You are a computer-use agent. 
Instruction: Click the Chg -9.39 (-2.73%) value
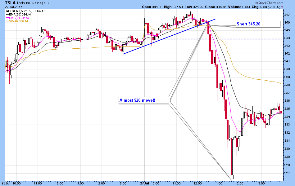(266, 7)
